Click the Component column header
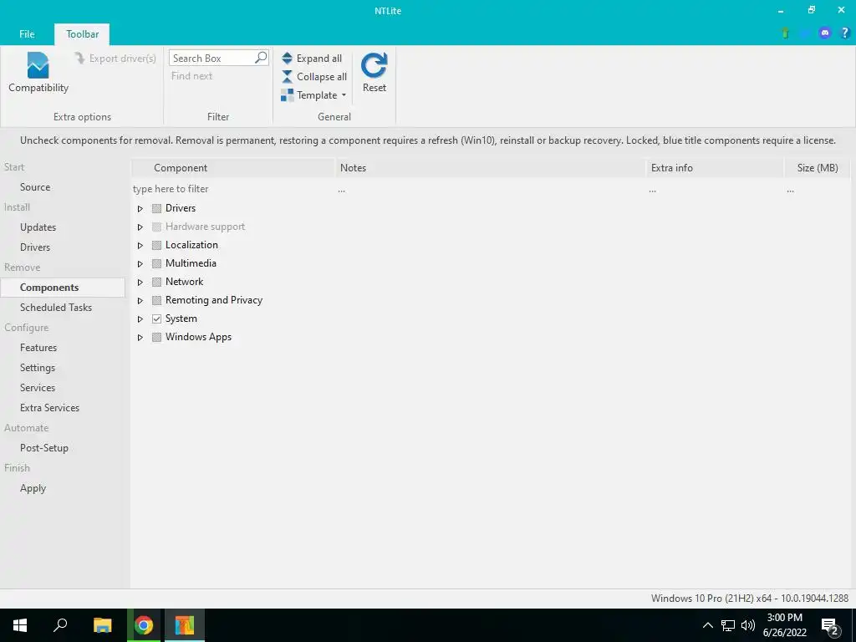Screen dimensions: 856x642 click(233, 167)
